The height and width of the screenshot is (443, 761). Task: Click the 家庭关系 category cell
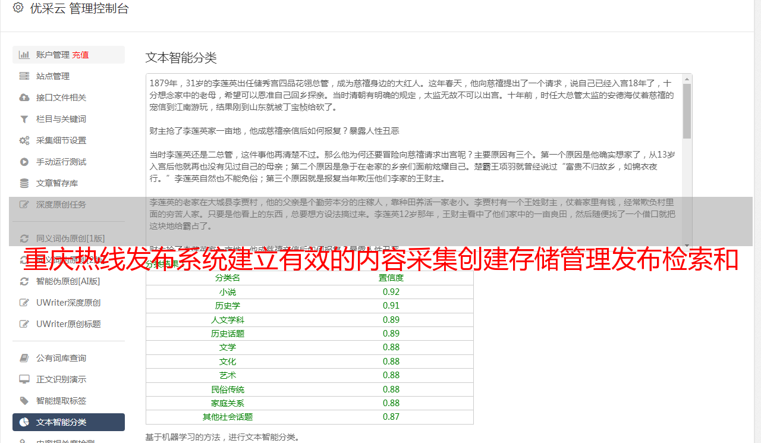pyautogui.click(x=228, y=403)
